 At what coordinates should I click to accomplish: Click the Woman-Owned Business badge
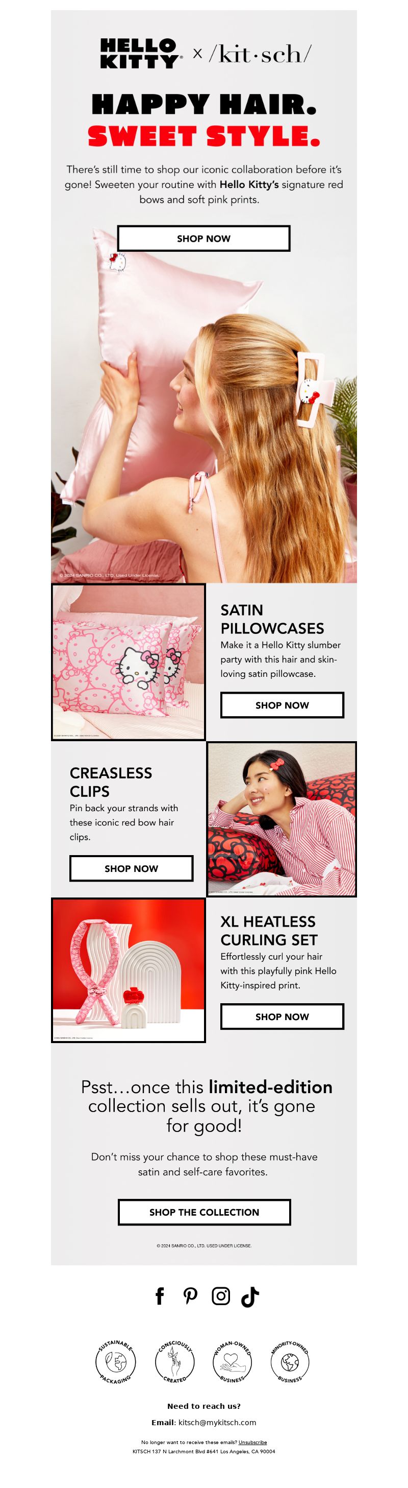[233, 1361]
